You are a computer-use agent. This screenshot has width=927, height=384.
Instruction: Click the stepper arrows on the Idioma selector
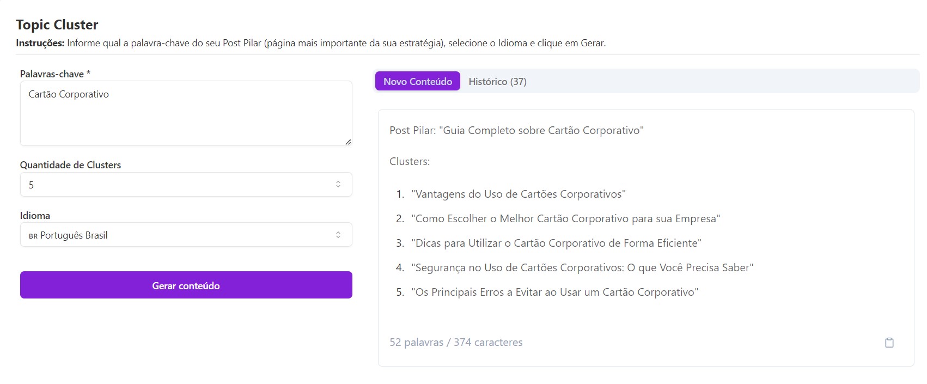point(338,234)
